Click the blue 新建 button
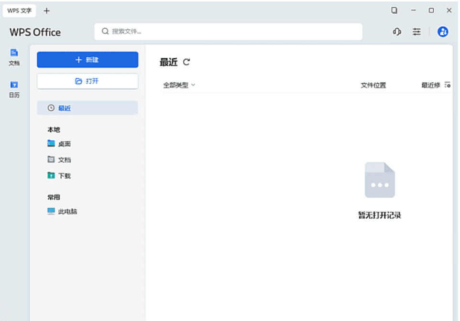Image resolution: width=460 pixels, height=321 pixels. pyautogui.click(x=87, y=59)
